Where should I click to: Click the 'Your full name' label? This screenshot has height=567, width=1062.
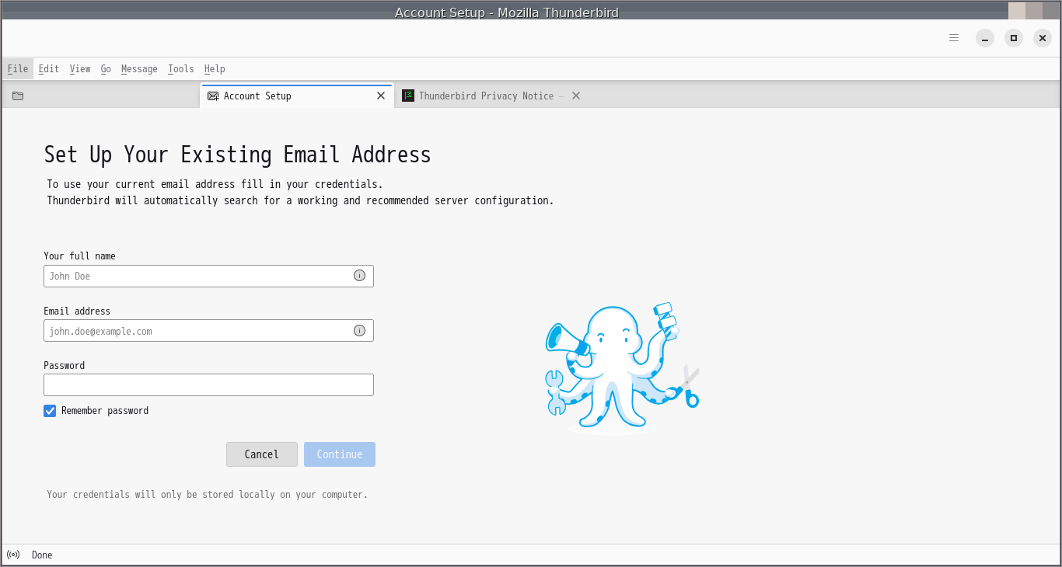click(79, 256)
